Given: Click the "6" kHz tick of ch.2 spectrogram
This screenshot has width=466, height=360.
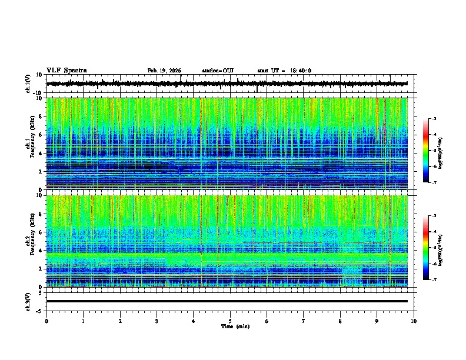Looking at the screenshot, I should (41, 232).
